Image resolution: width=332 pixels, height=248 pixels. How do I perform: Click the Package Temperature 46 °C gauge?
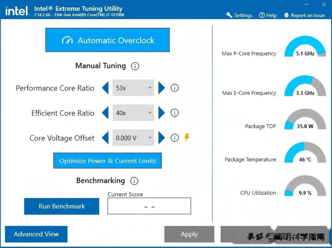(305, 152)
